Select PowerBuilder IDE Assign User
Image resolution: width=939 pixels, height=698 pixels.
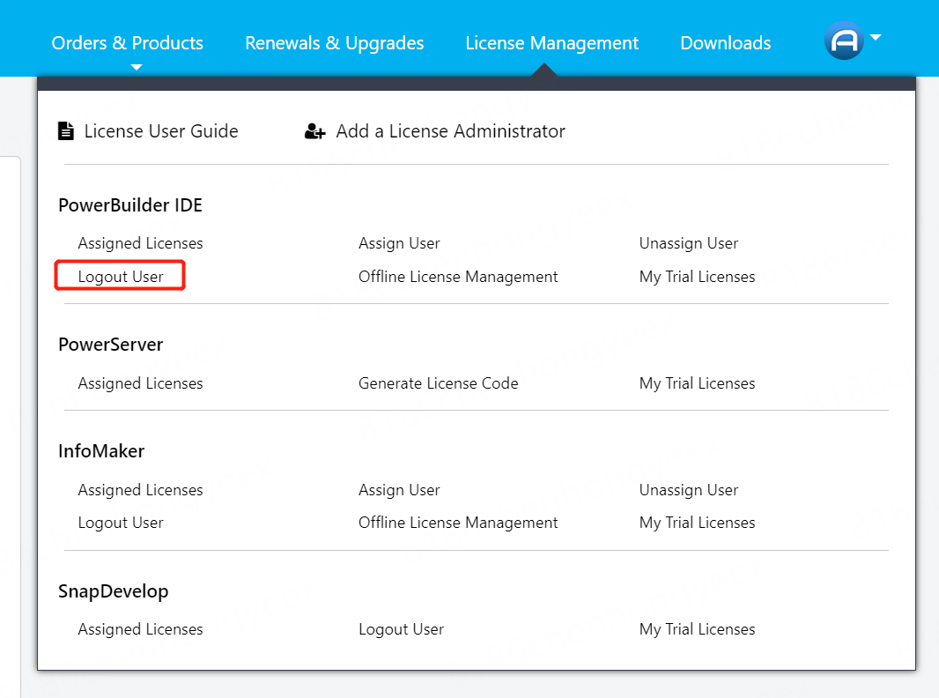point(399,243)
